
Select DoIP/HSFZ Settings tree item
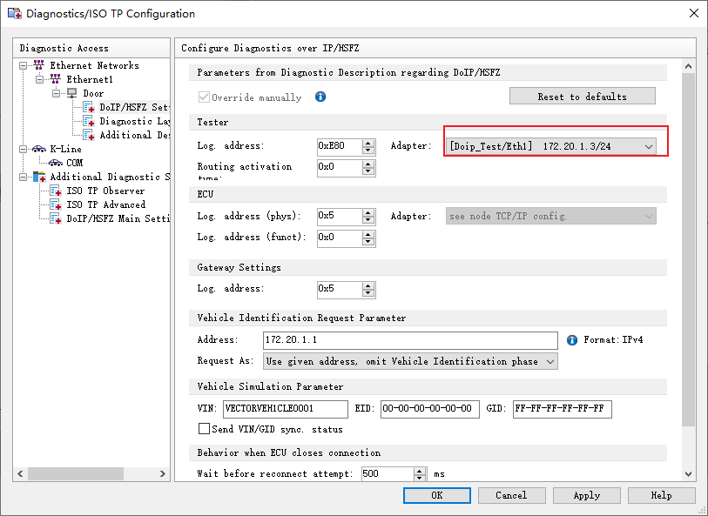point(135,107)
